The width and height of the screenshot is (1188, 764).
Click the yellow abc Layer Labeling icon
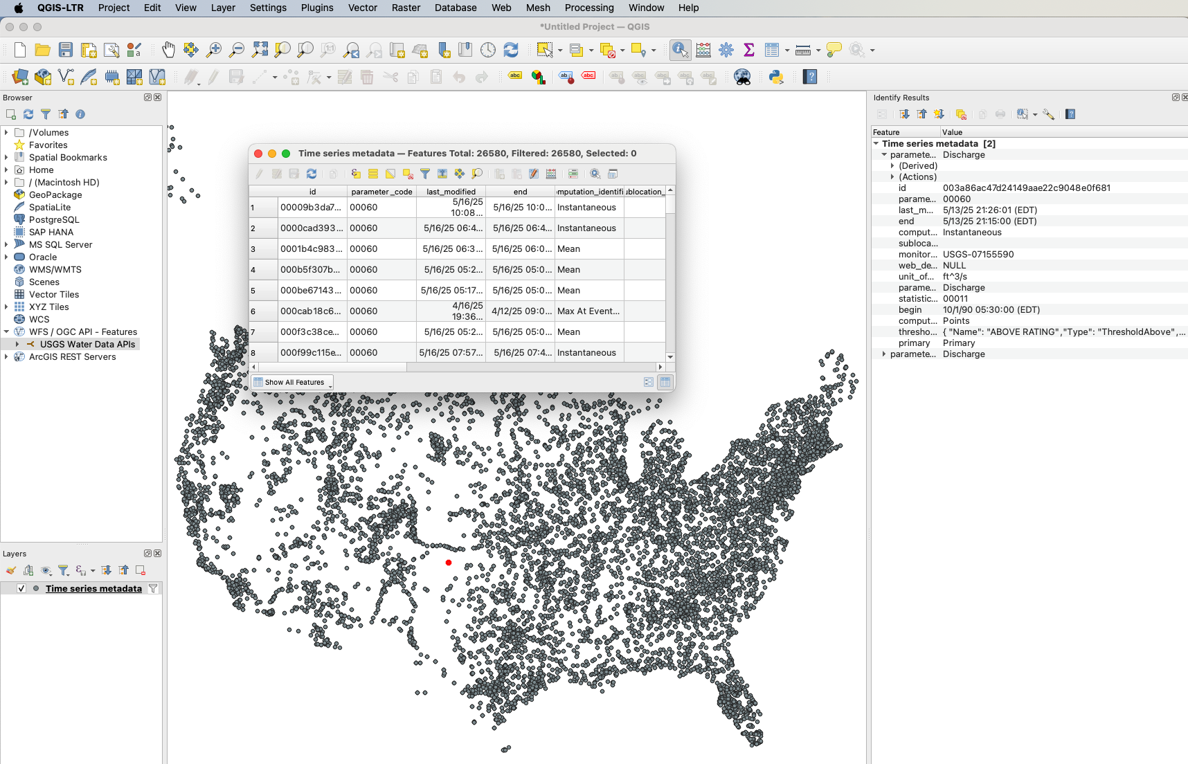[515, 76]
